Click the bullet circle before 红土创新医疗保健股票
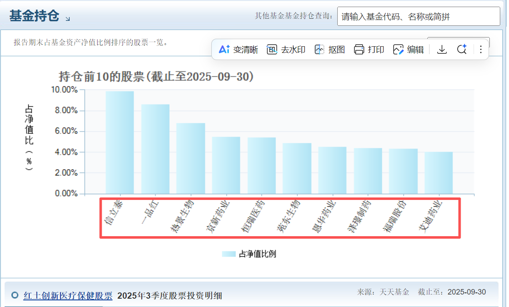509x307 pixels. pyautogui.click(x=15, y=295)
